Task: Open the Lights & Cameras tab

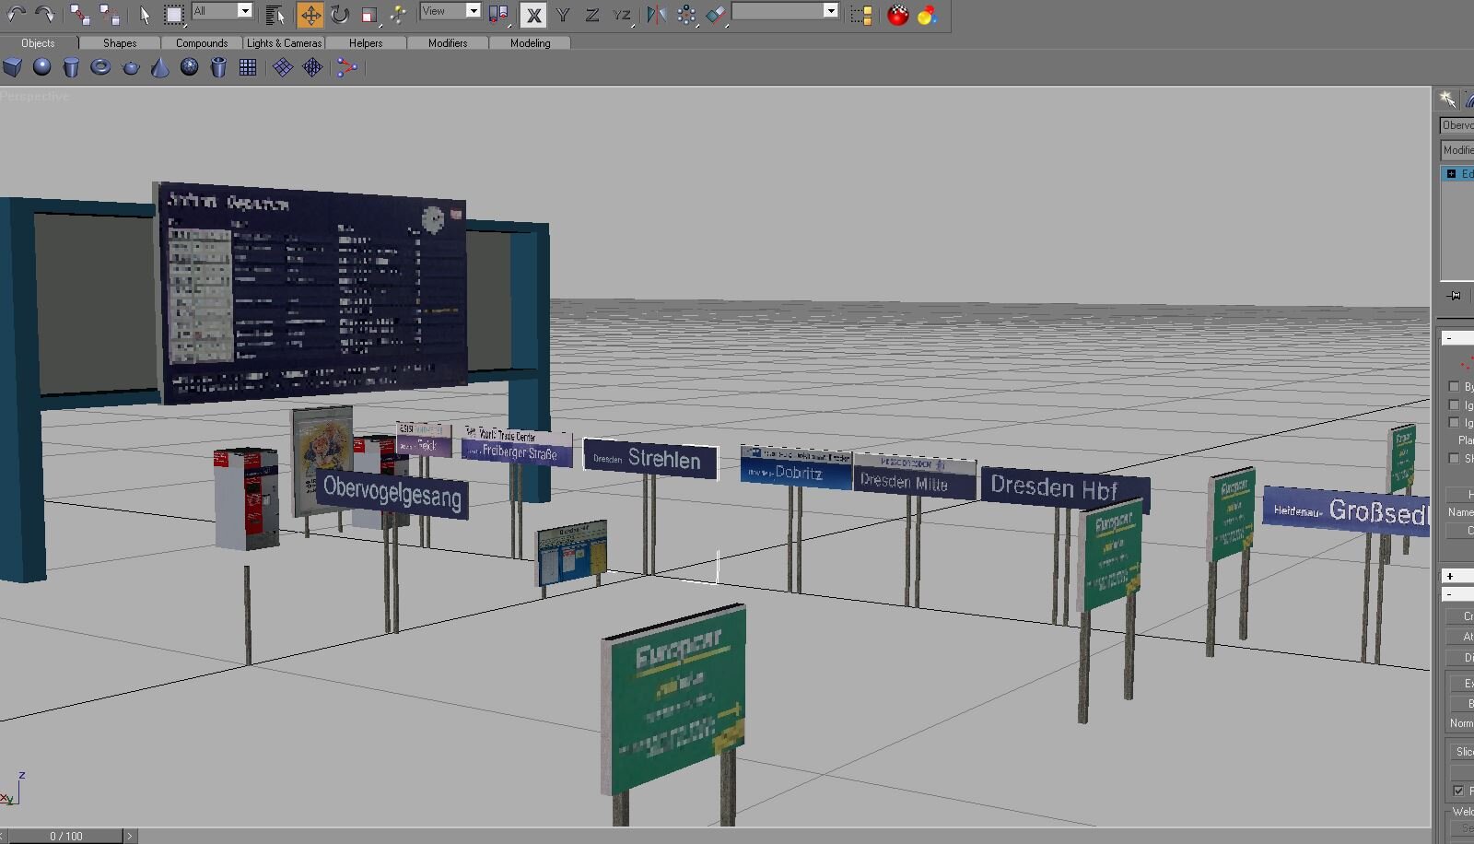Action: [x=284, y=43]
